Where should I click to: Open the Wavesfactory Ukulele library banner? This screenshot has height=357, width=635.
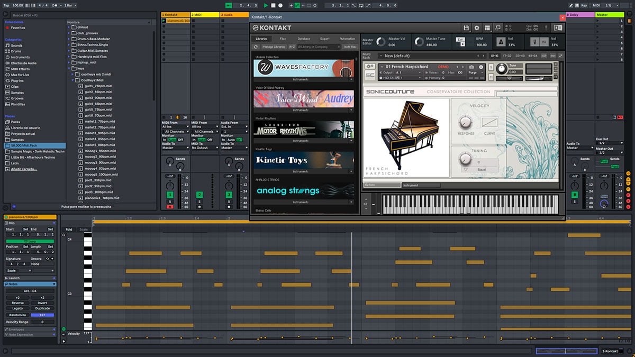[x=304, y=68]
